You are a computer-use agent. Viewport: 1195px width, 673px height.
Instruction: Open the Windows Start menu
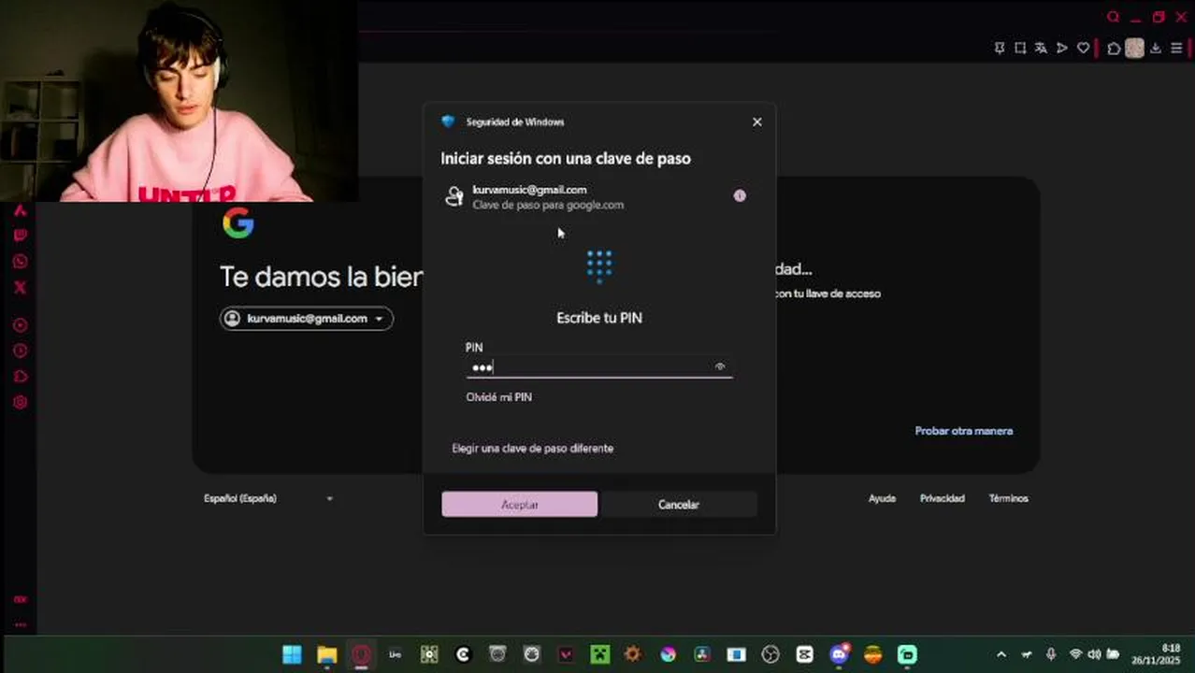293,654
